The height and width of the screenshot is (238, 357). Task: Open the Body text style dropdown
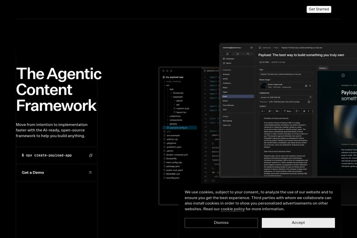click(x=288, y=111)
